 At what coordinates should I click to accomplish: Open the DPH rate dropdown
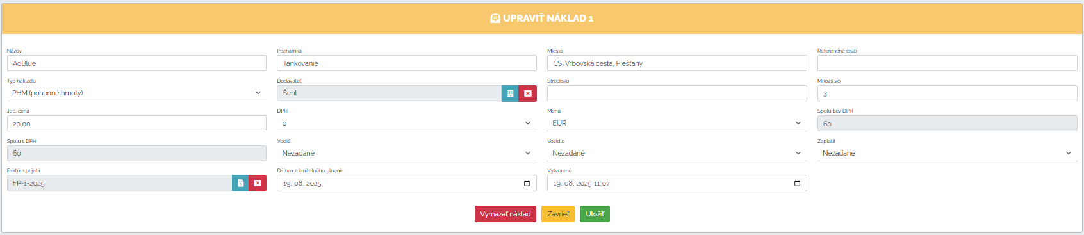tap(407, 123)
